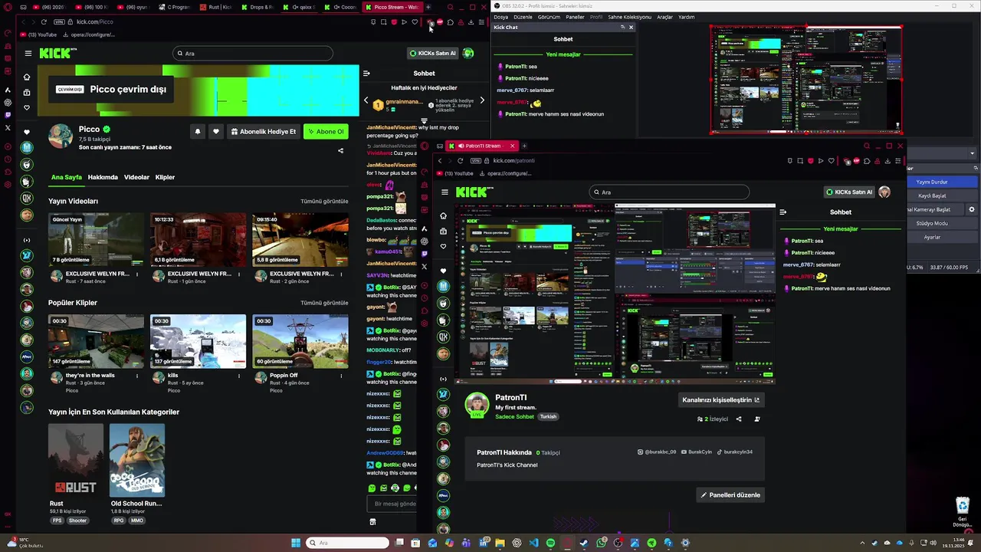Image resolution: width=981 pixels, height=552 pixels.
Task: Open VS Code from the taskbar
Action: [533, 543]
